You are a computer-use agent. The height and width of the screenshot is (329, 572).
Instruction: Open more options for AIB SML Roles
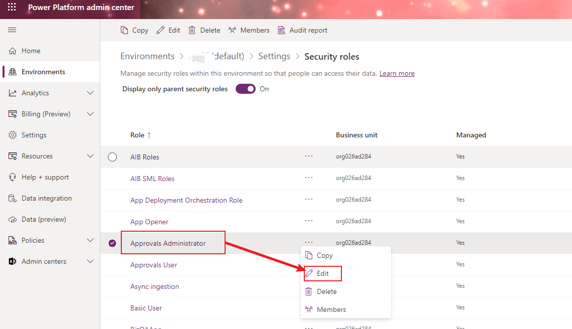[309, 178]
